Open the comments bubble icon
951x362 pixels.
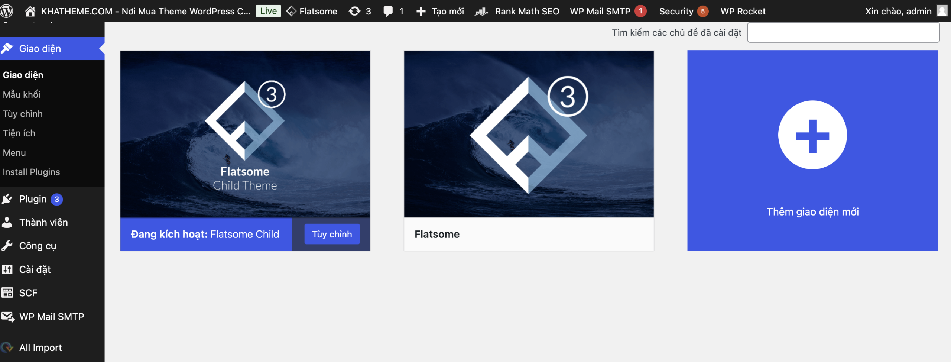[388, 12]
